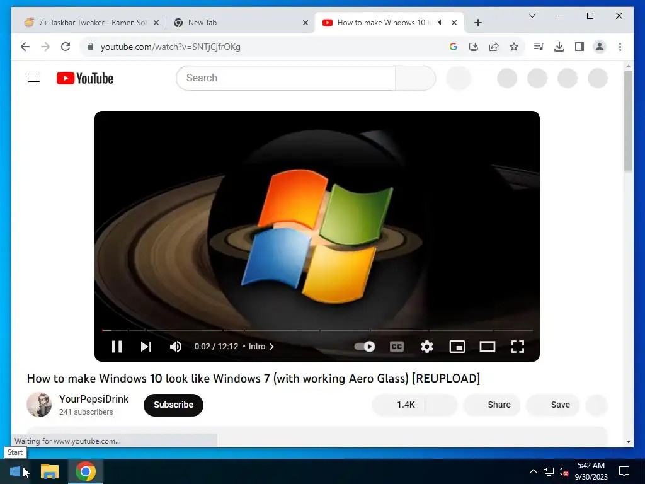Skip to the next video
Screen dimensions: 645x484
tap(146, 347)
